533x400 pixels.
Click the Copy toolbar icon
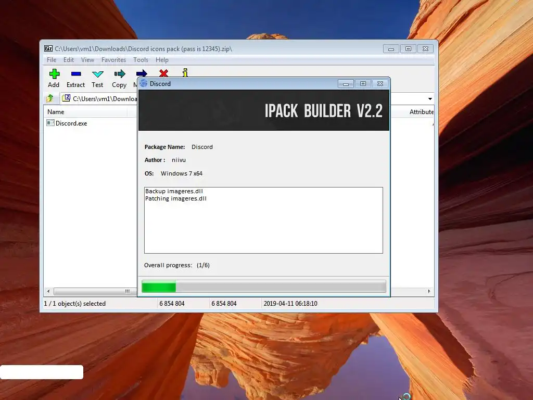120,74
